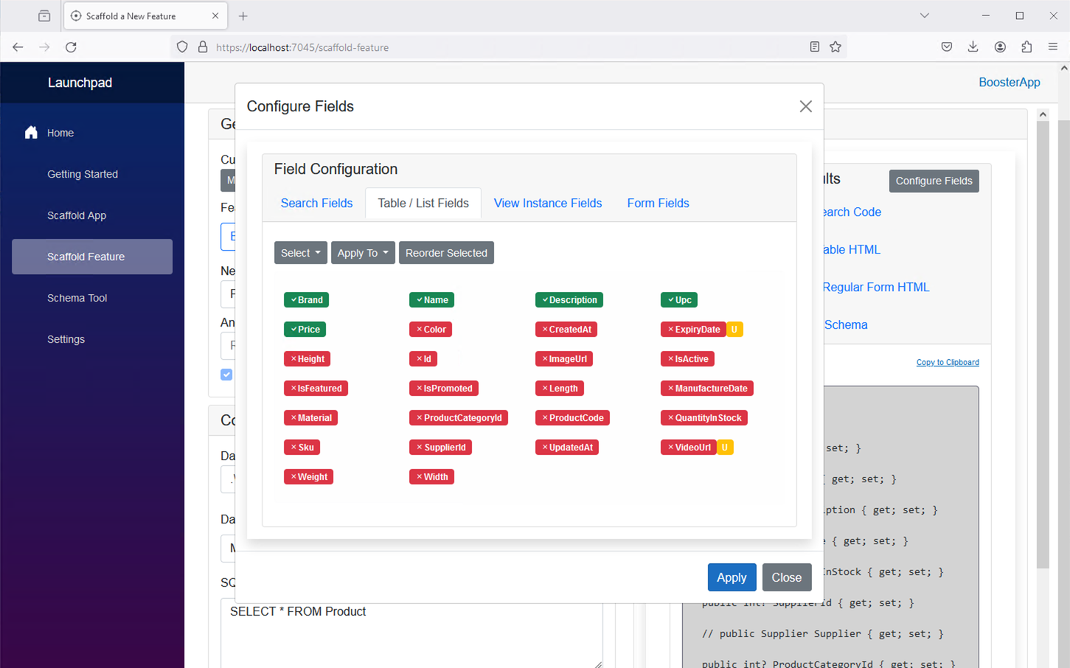Click the Close button in dialog footer
This screenshot has height=668, width=1070.
coord(787,577)
